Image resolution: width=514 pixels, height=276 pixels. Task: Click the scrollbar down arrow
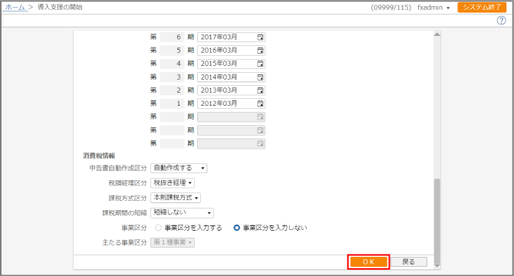437,265
